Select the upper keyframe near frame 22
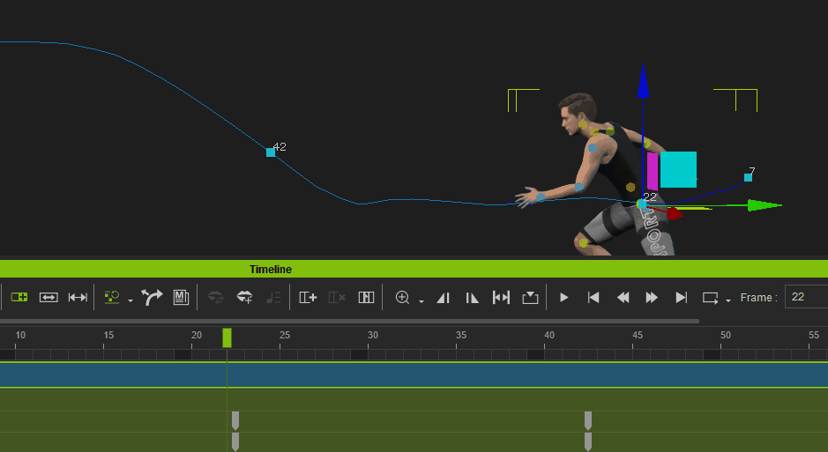Viewport: 828px width, 452px height. pos(235,421)
